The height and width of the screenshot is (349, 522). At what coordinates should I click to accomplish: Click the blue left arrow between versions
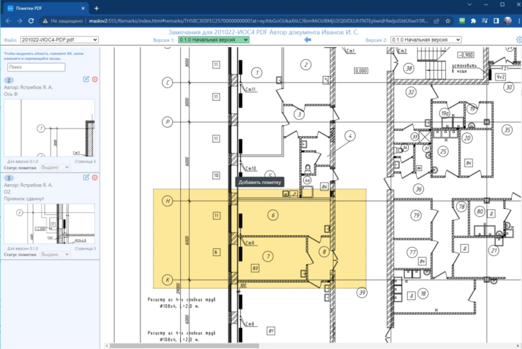(307, 40)
